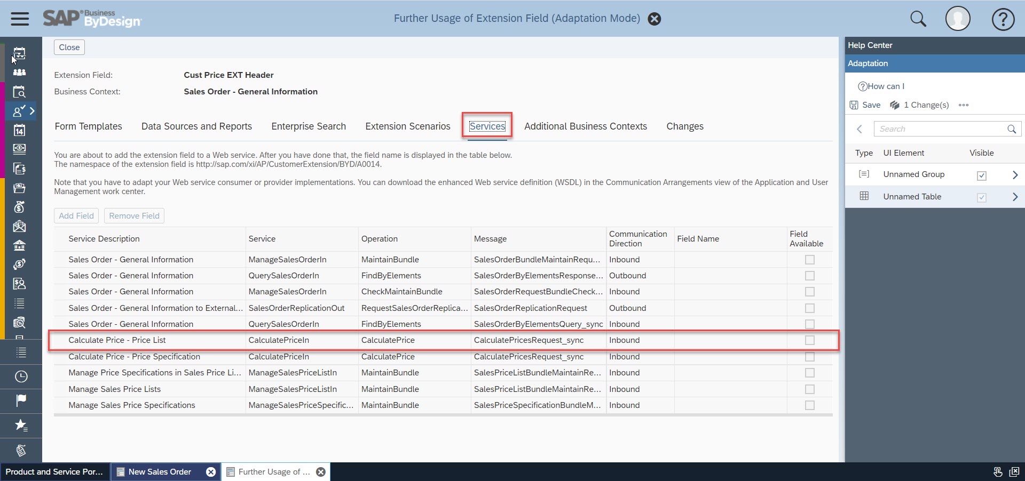Check Field Available for Calculate Price - Price List
Screen dimensions: 1025x481
(x=809, y=340)
